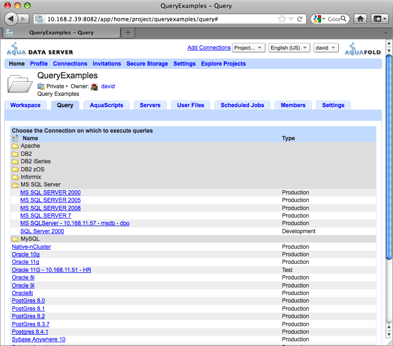Open the English (US) language dropdown
Image resolution: width=393 pixels, height=346 pixels.
(x=289, y=48)
